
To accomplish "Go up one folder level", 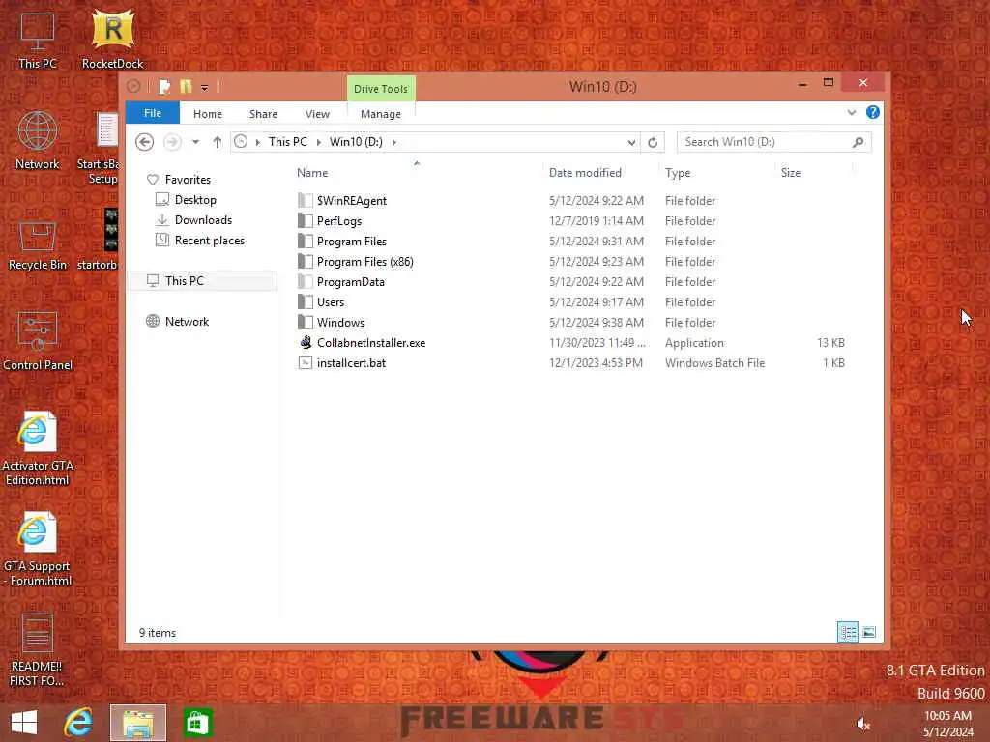I will 218,142.
